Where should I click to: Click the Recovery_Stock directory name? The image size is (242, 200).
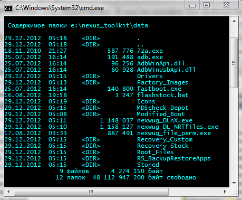[x=163, y=146]
